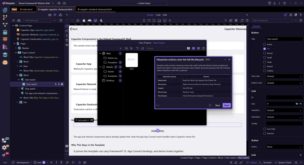Open the CSS panel icon in properties

click(296, 15)
